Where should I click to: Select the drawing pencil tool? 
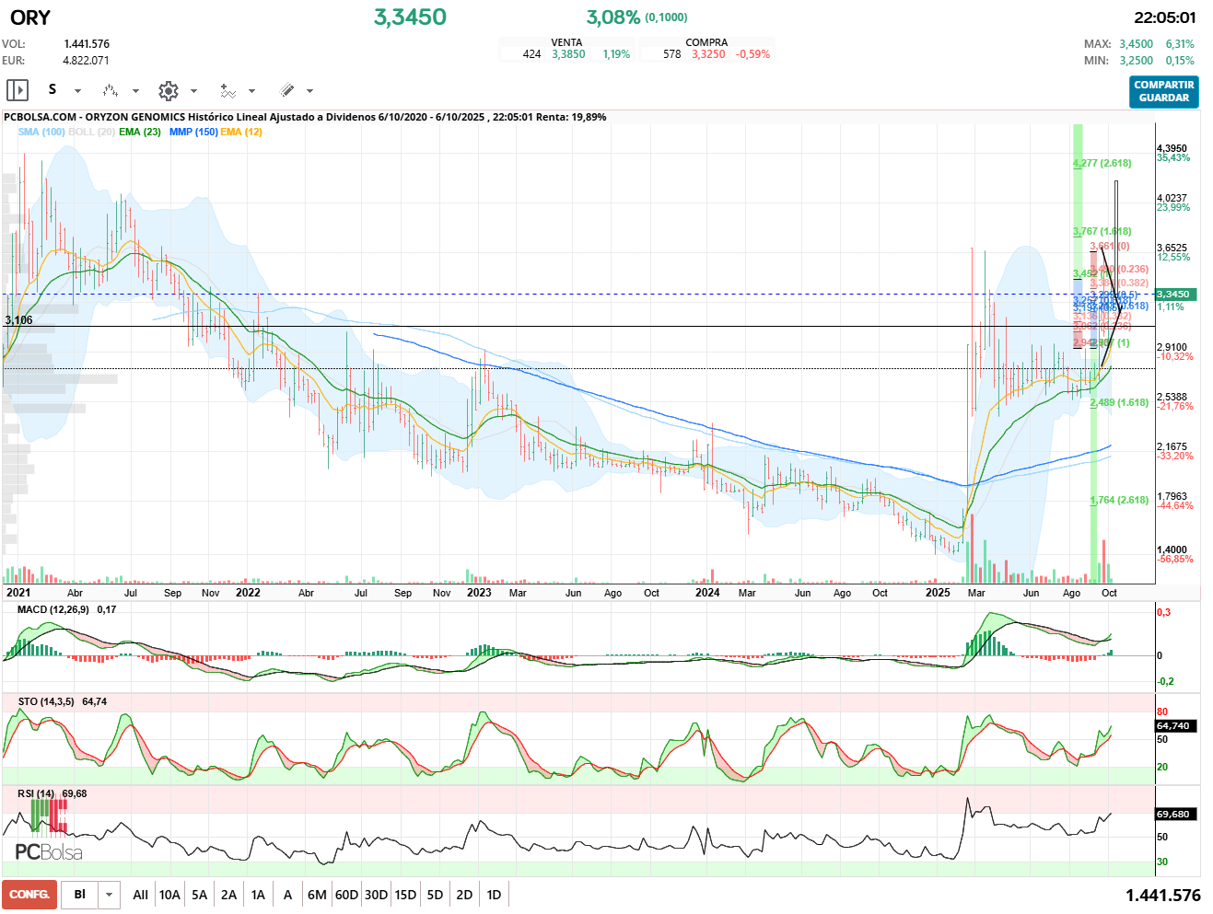(x=286, y=90)
